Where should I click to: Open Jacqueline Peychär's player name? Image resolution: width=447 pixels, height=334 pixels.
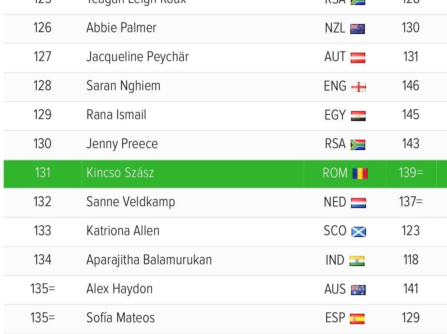tap(138, 57)
